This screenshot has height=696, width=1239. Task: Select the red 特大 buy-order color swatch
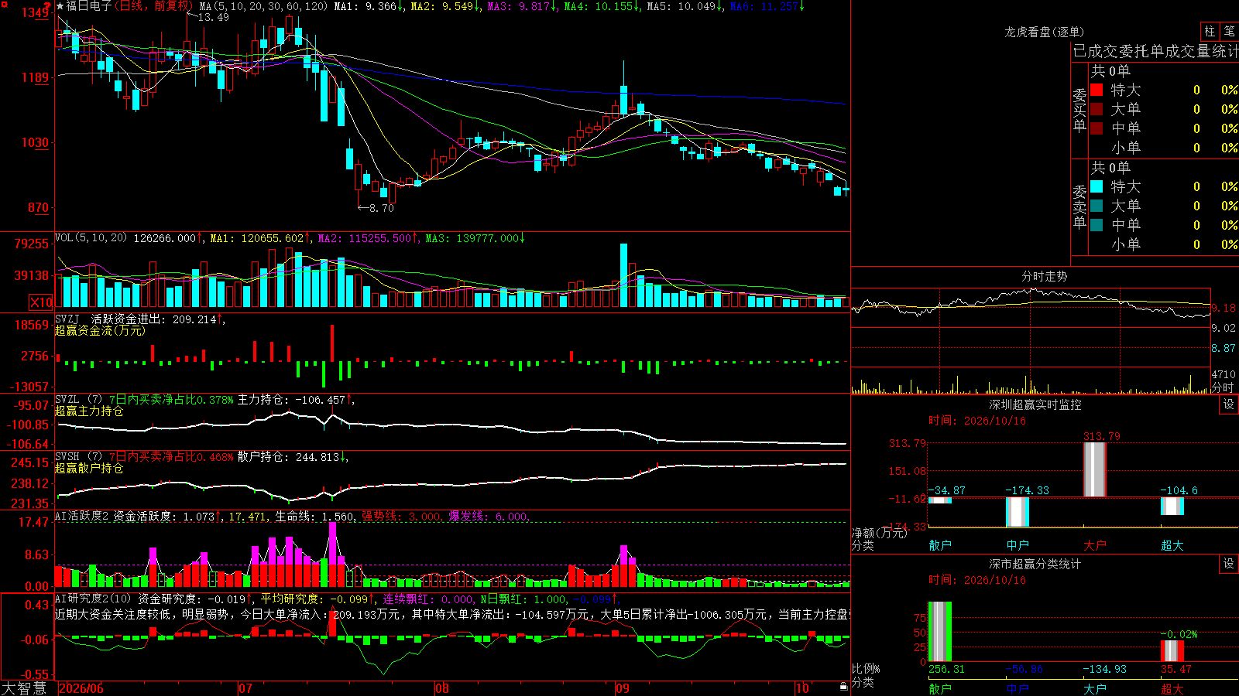1097,90
